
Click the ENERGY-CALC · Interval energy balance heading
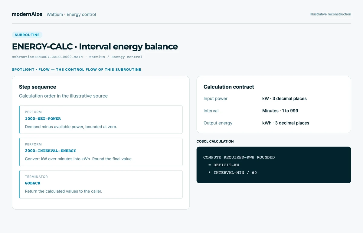[x=95, y=46]
